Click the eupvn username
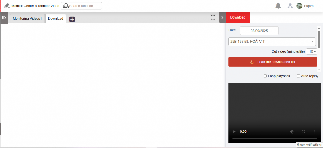Screen dimensions: 323x148 [x=309, y=6]
